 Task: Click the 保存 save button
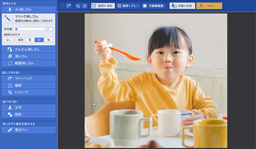210,6
